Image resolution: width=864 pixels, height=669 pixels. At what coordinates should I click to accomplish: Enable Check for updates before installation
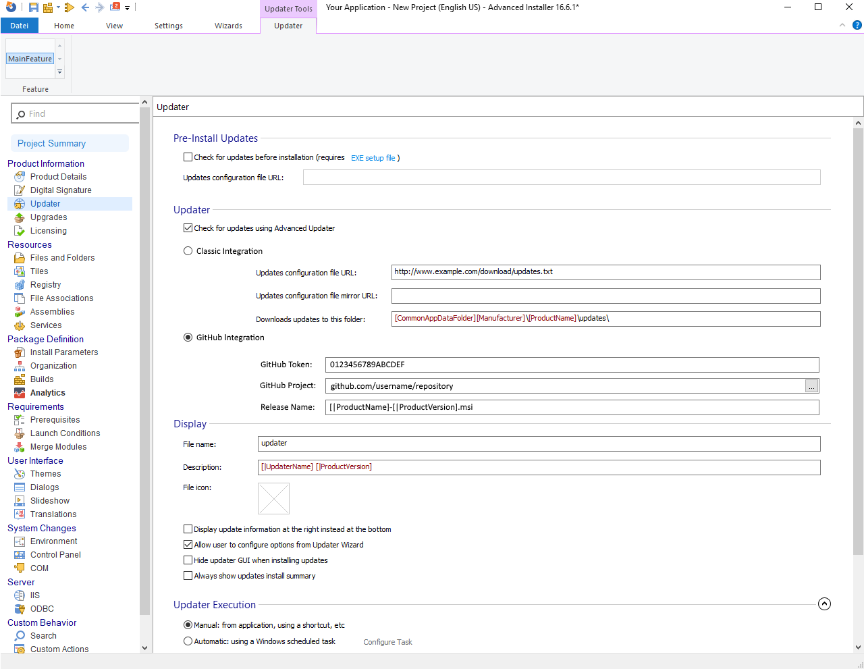click(188, 157)
